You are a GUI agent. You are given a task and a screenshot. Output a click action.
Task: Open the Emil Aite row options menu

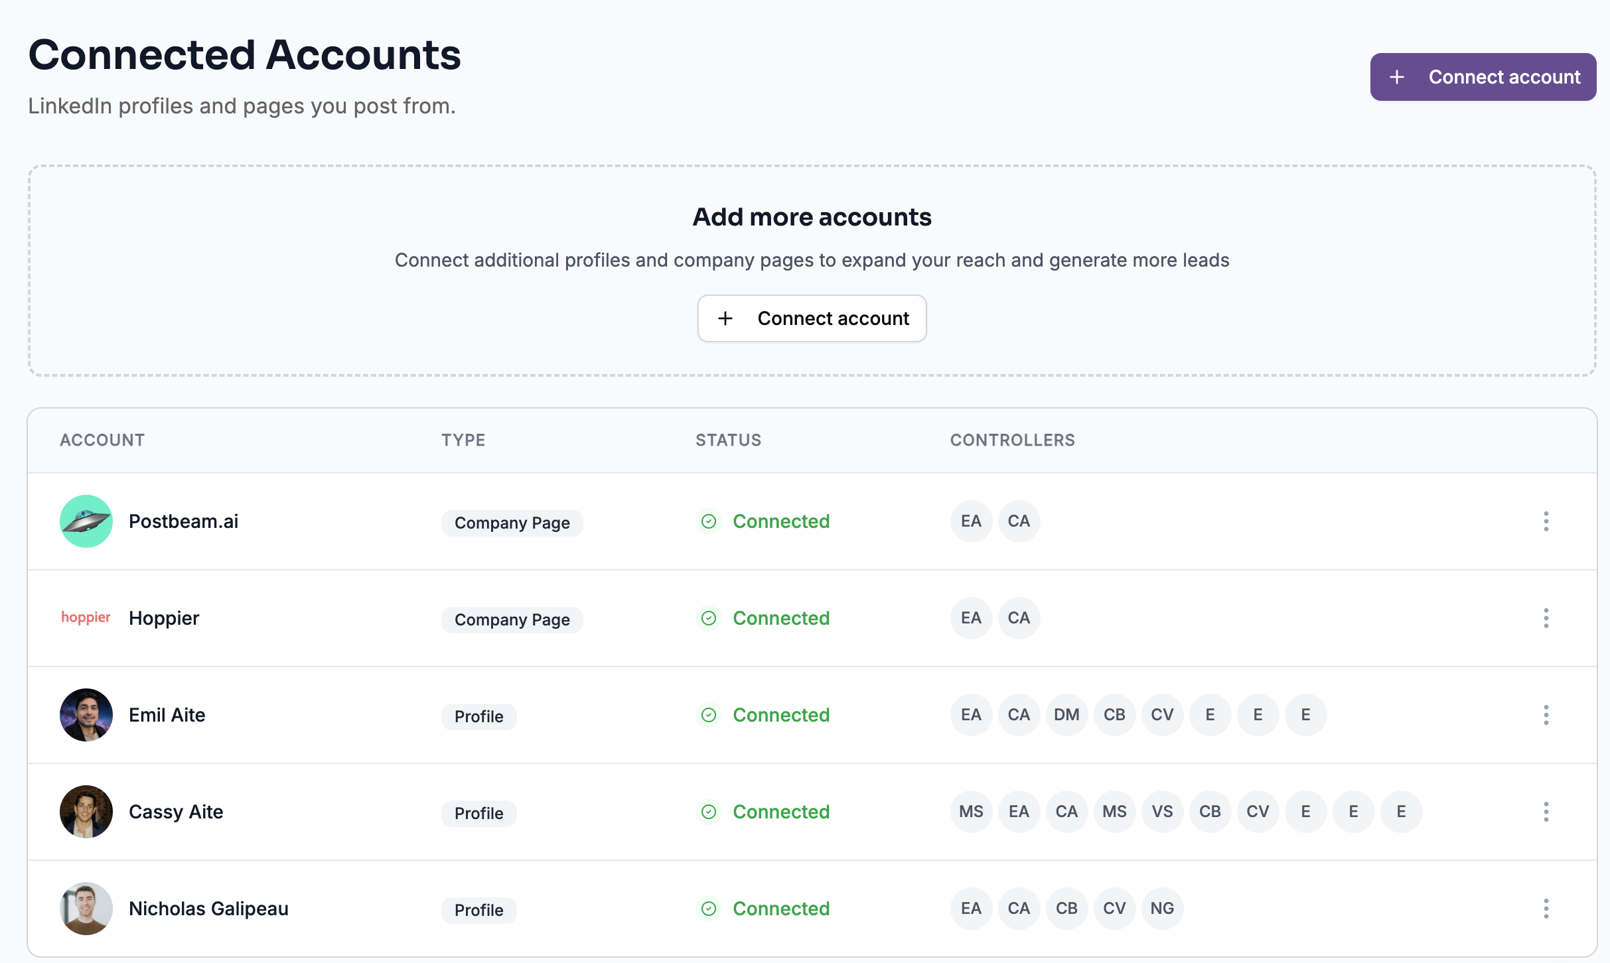coord(1546,715)
